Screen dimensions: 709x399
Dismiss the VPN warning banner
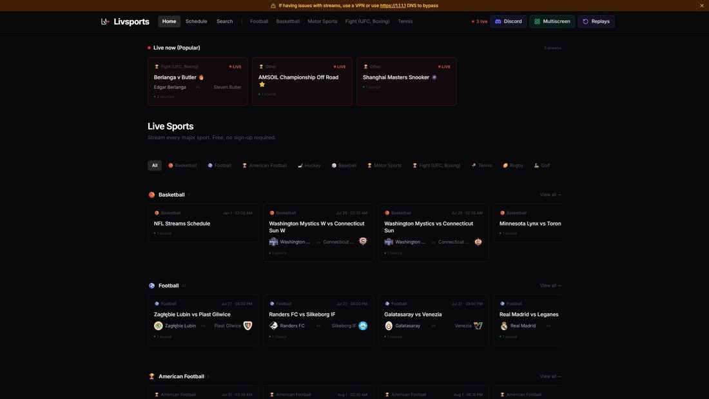click(x=702, y=5)
